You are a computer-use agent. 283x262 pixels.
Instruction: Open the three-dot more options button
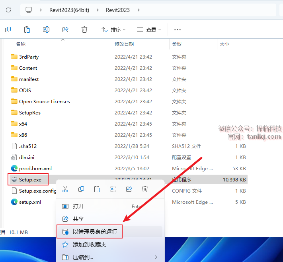click(x=178, y=30)
